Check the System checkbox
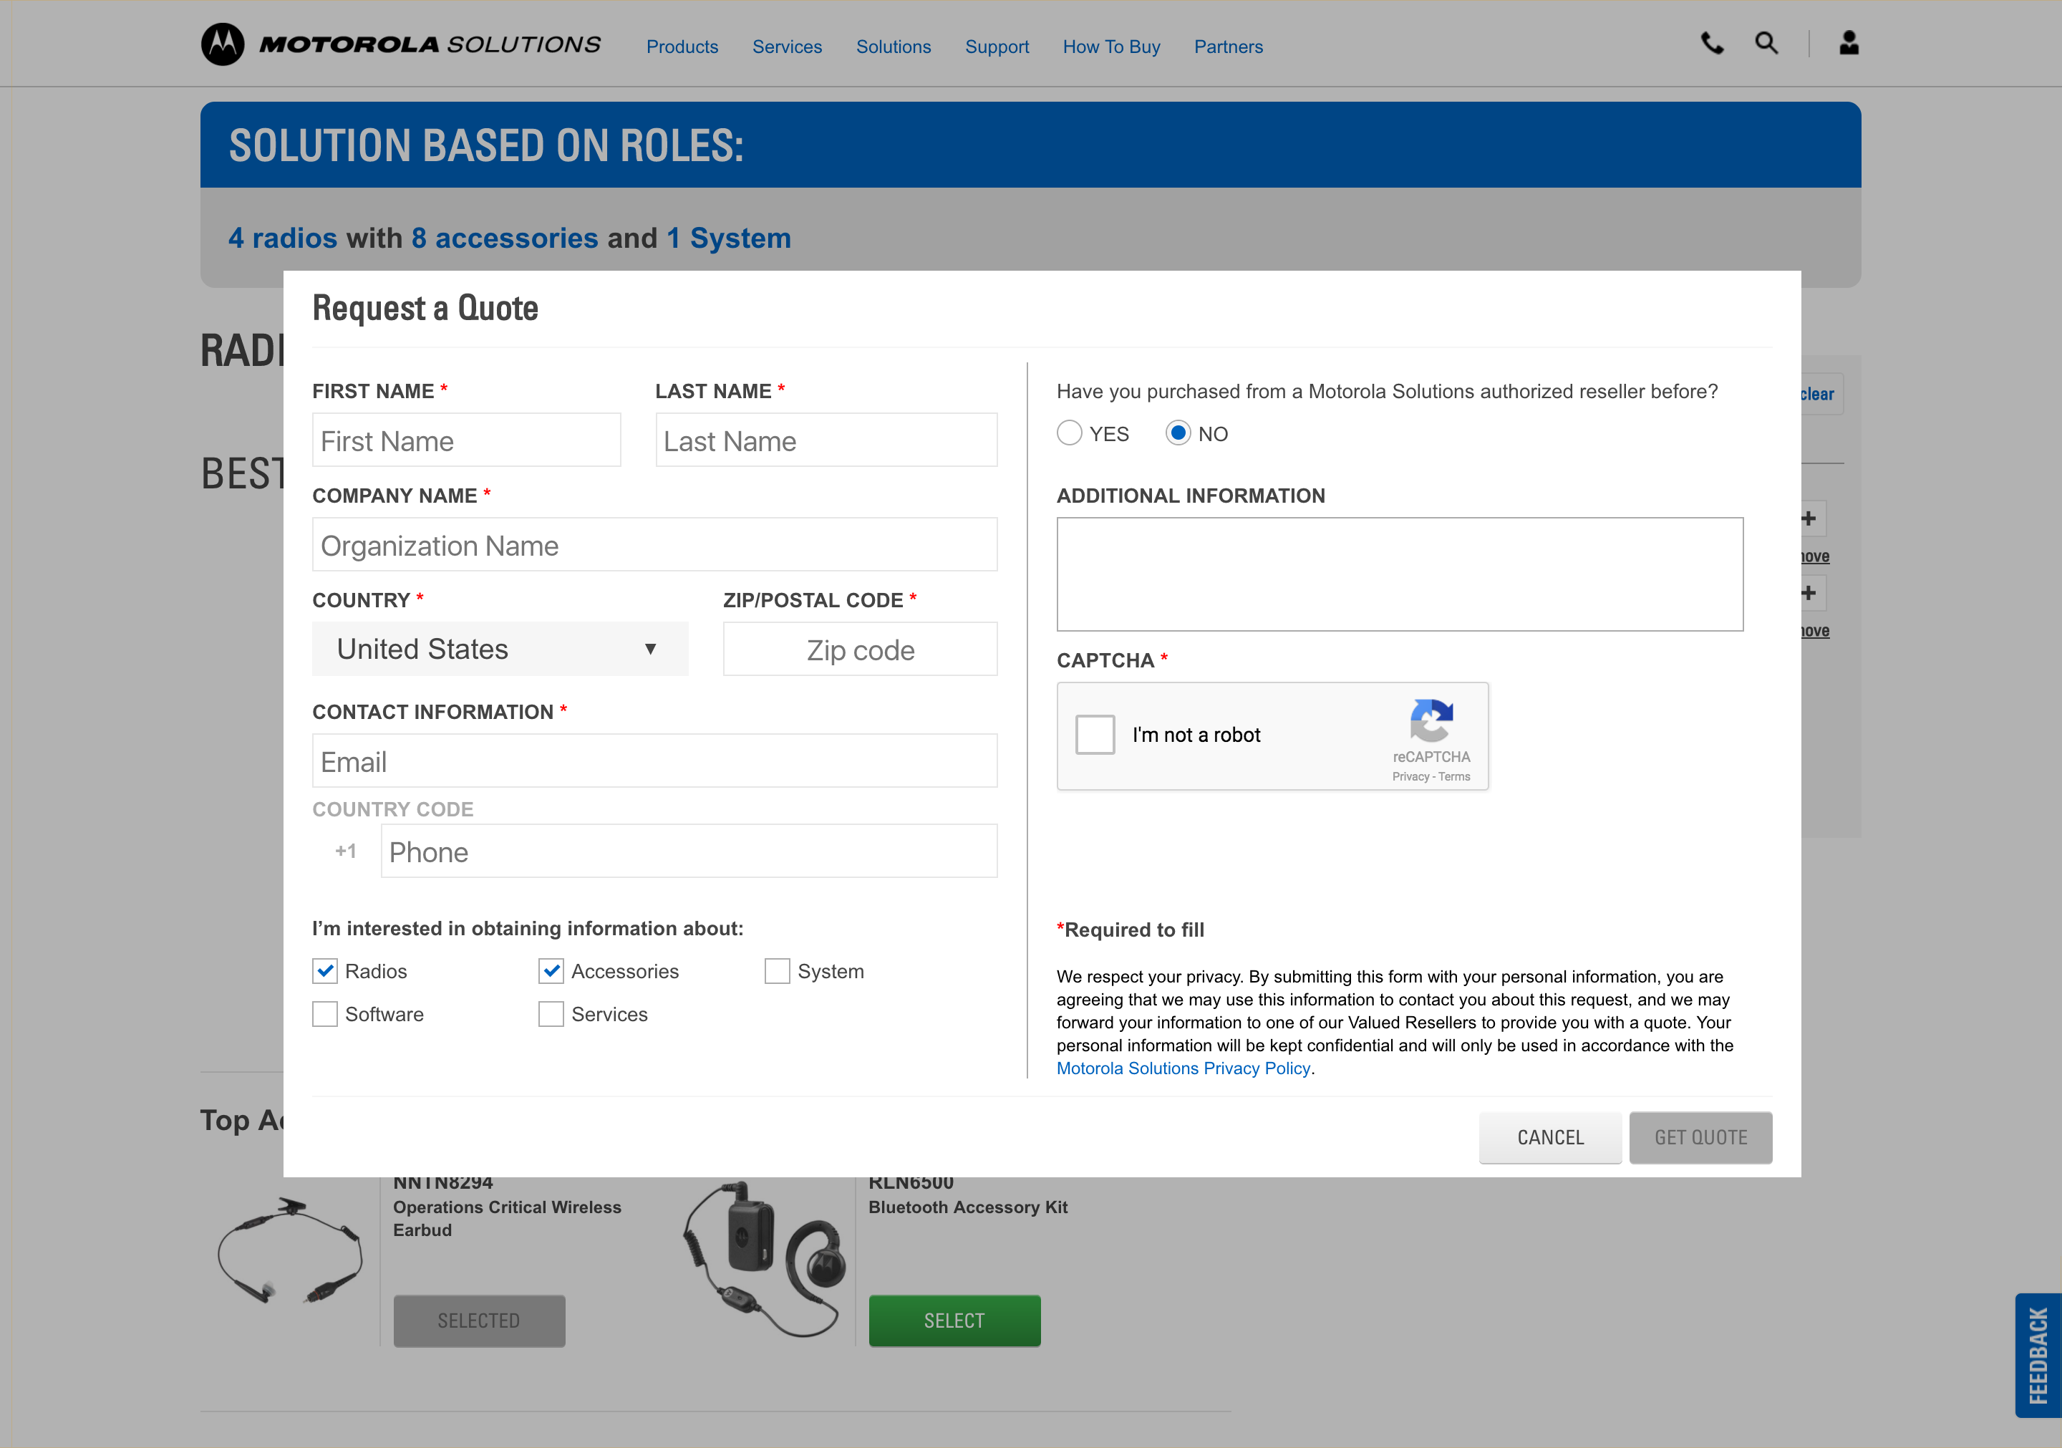 tap(777, 971)
